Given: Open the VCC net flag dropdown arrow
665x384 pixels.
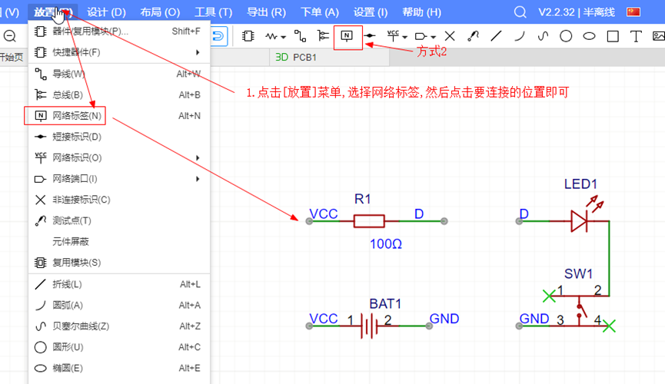Looking at the screenshot, I should coord(405,38).
